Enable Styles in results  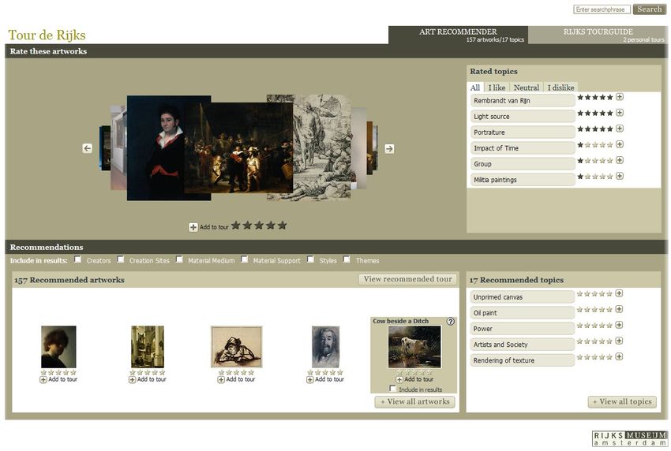point(310,259)
